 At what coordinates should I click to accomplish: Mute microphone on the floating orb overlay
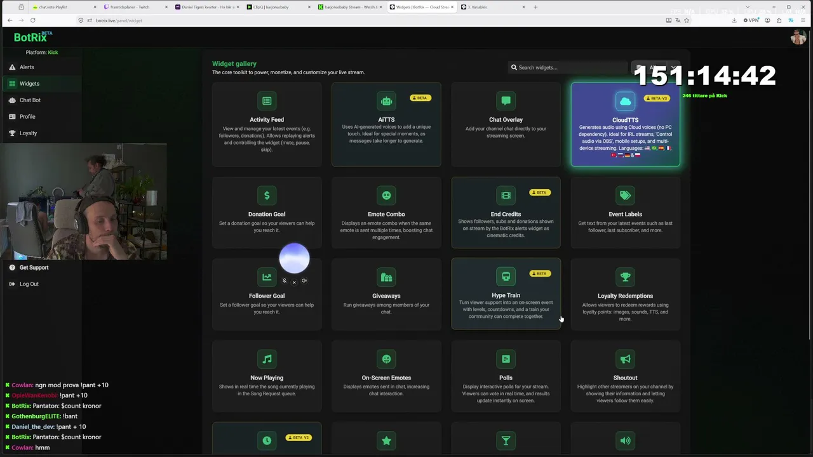pos(284,281)
